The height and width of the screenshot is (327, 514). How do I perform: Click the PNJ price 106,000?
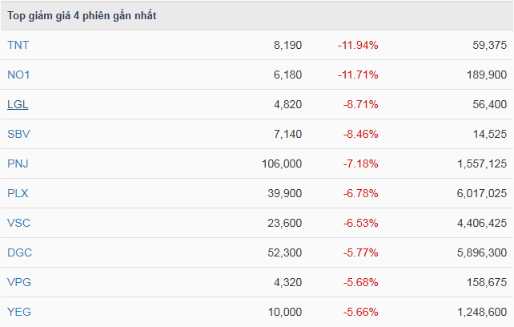click(x=281, y=163)
